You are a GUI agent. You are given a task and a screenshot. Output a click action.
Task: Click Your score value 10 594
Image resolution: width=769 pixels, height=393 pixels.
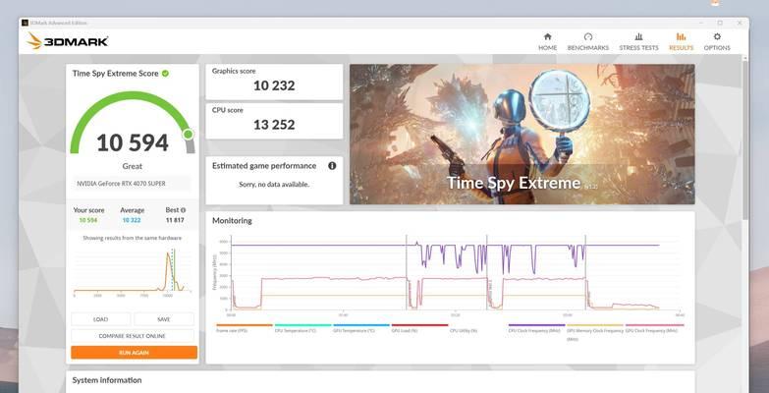pos(88,220)
